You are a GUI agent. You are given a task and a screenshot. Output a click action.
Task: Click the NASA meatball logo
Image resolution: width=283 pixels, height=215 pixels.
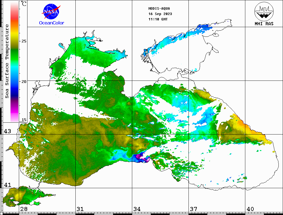pyautogui.click(x=51, y=12)
